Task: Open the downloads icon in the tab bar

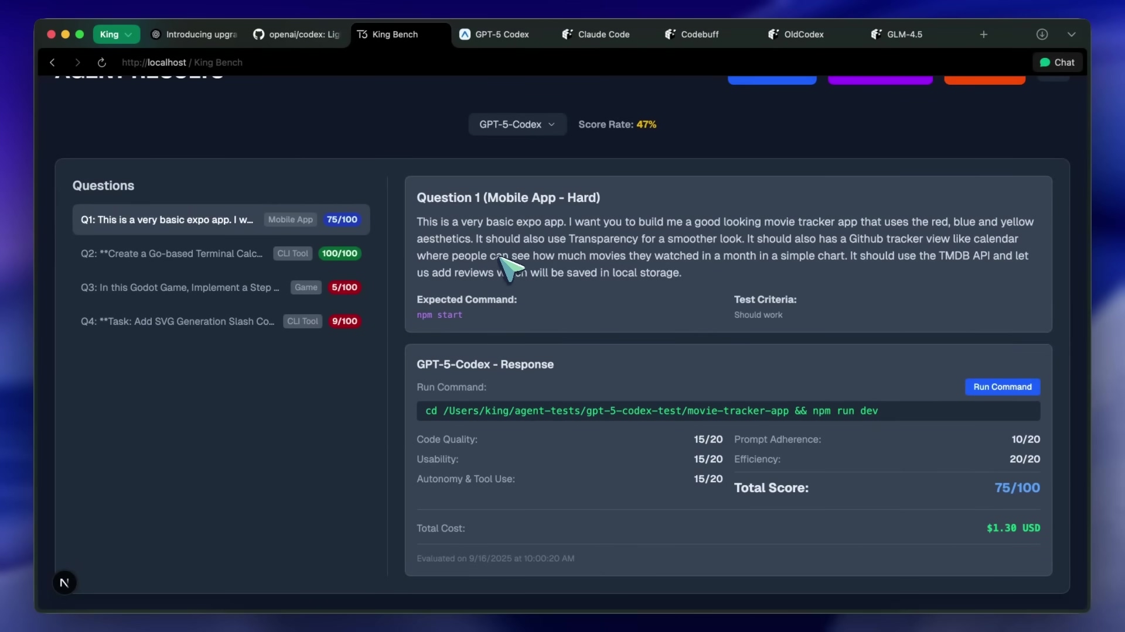Action: [x=1042, y=35]
